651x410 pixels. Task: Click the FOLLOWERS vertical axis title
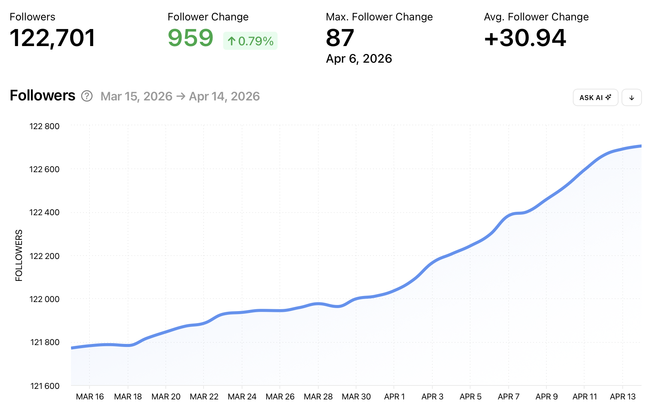pos(19,254)
